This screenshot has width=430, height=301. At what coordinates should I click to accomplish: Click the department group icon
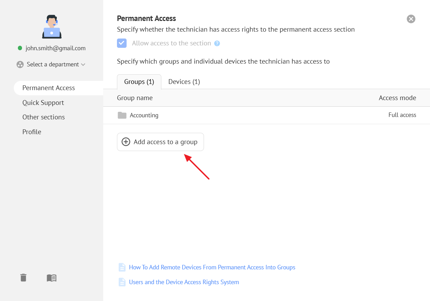20,65
